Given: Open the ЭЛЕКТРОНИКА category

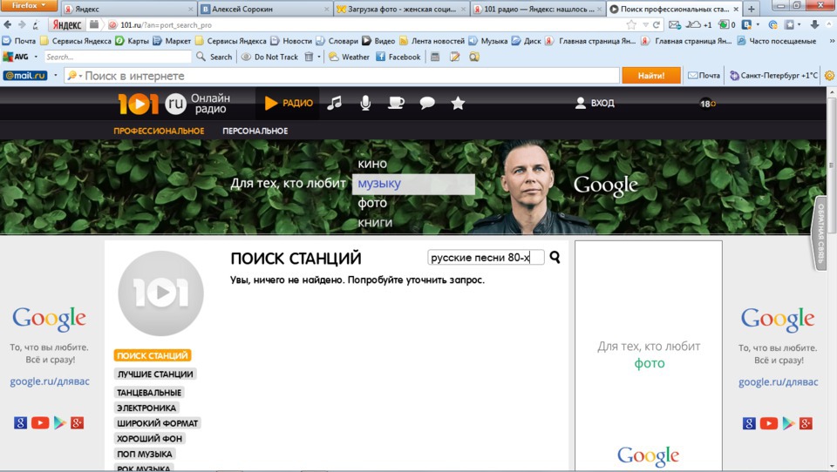Looking at the screenshot, I should [146, 408].
